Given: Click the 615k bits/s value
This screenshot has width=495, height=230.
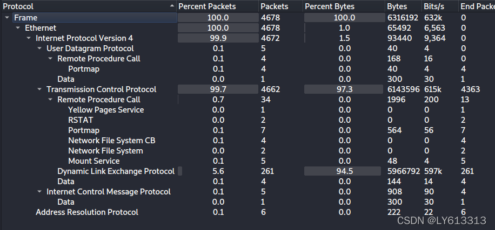Looking at the screenshot, I should click(432, 89).
